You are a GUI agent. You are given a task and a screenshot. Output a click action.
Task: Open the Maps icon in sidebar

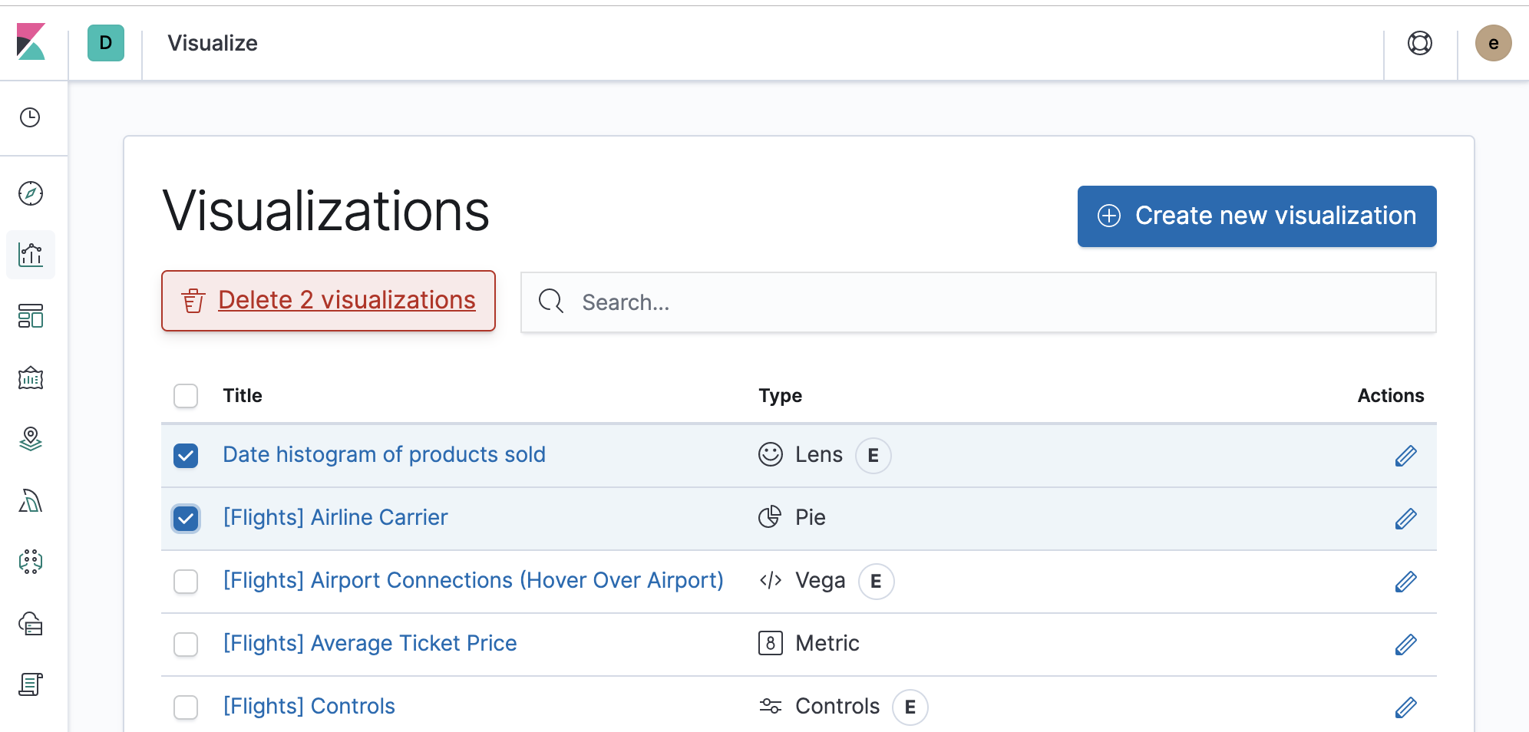31,439
